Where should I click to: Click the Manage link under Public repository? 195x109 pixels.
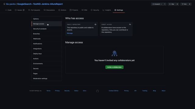[70, 33]
